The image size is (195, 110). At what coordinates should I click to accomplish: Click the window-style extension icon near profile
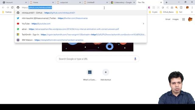coord(181,7)
